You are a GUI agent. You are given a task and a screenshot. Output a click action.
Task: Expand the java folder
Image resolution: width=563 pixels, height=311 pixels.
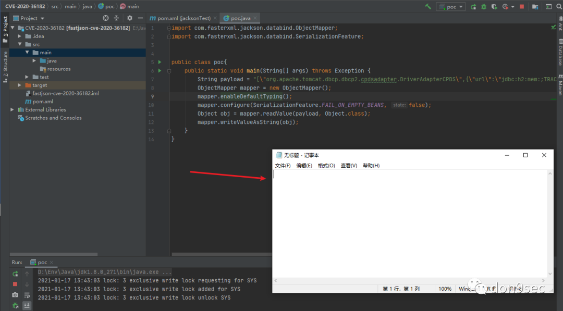click(34, 60)
